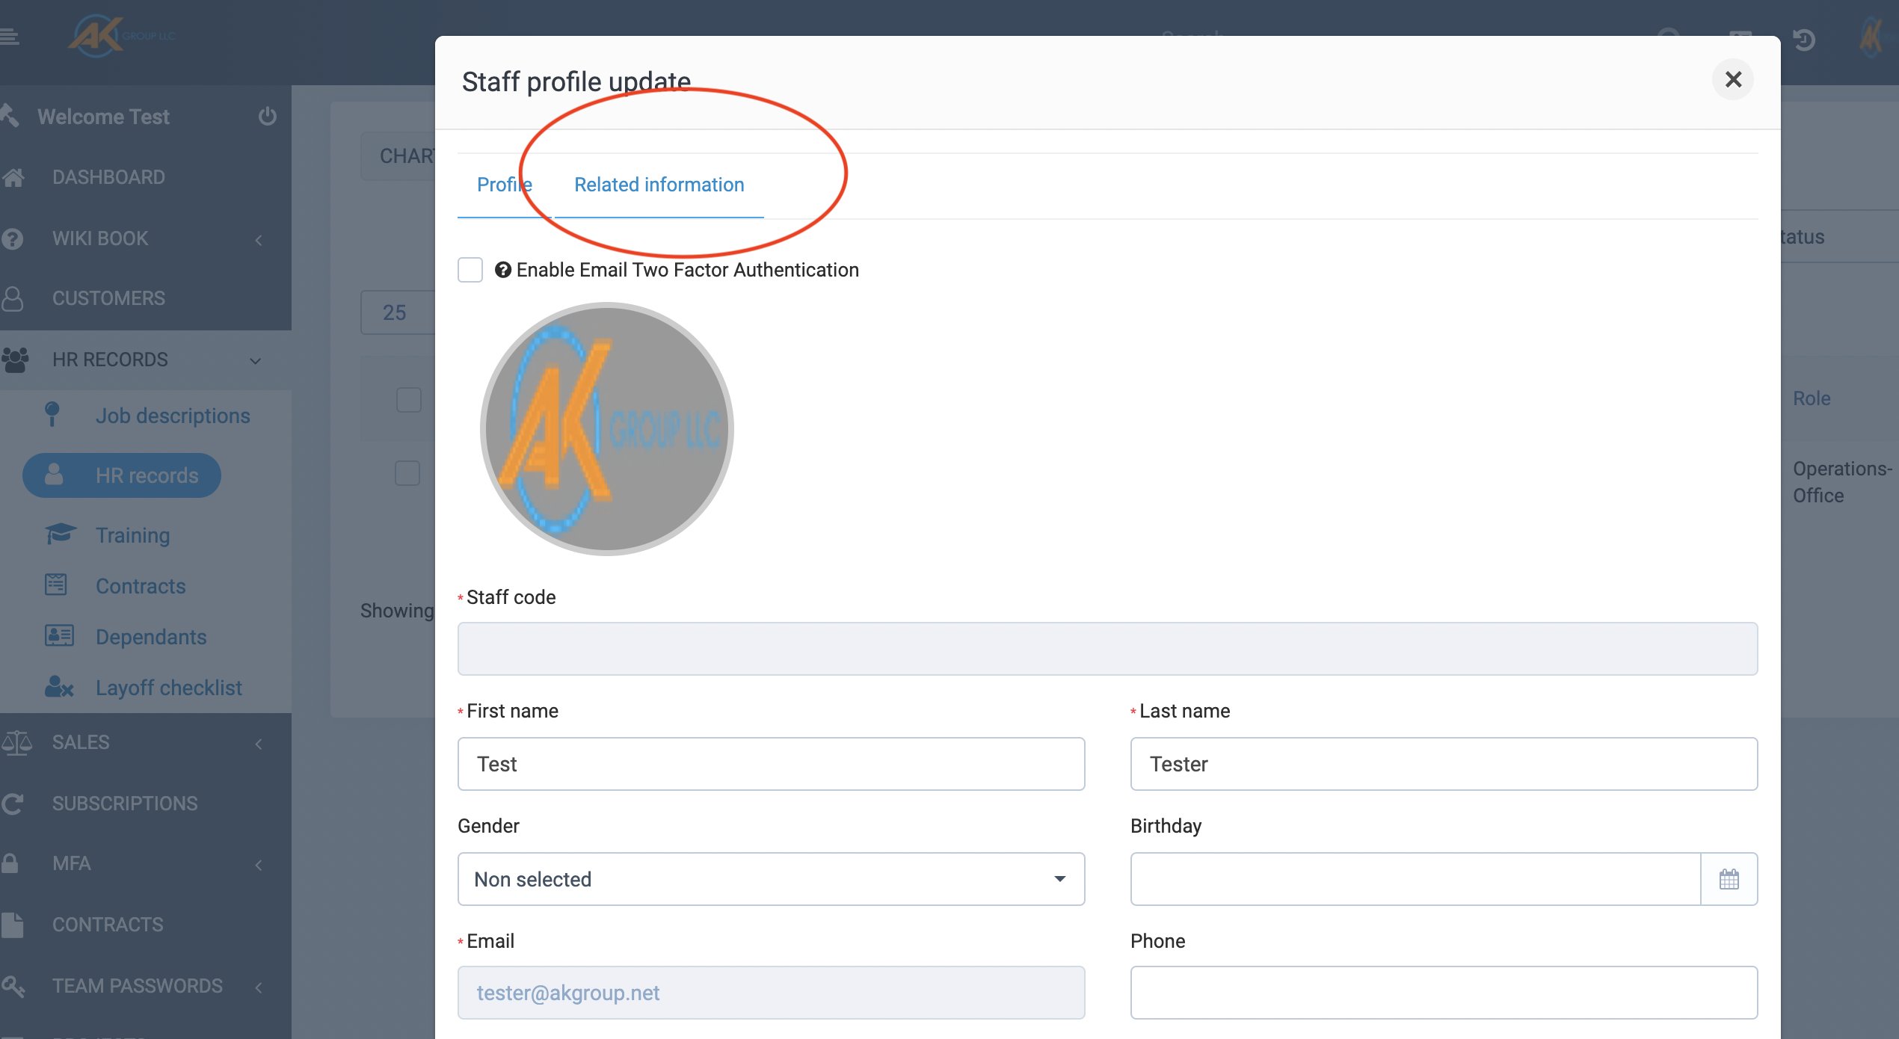Click the AK Group LLC logo

(x=122, y=36)
